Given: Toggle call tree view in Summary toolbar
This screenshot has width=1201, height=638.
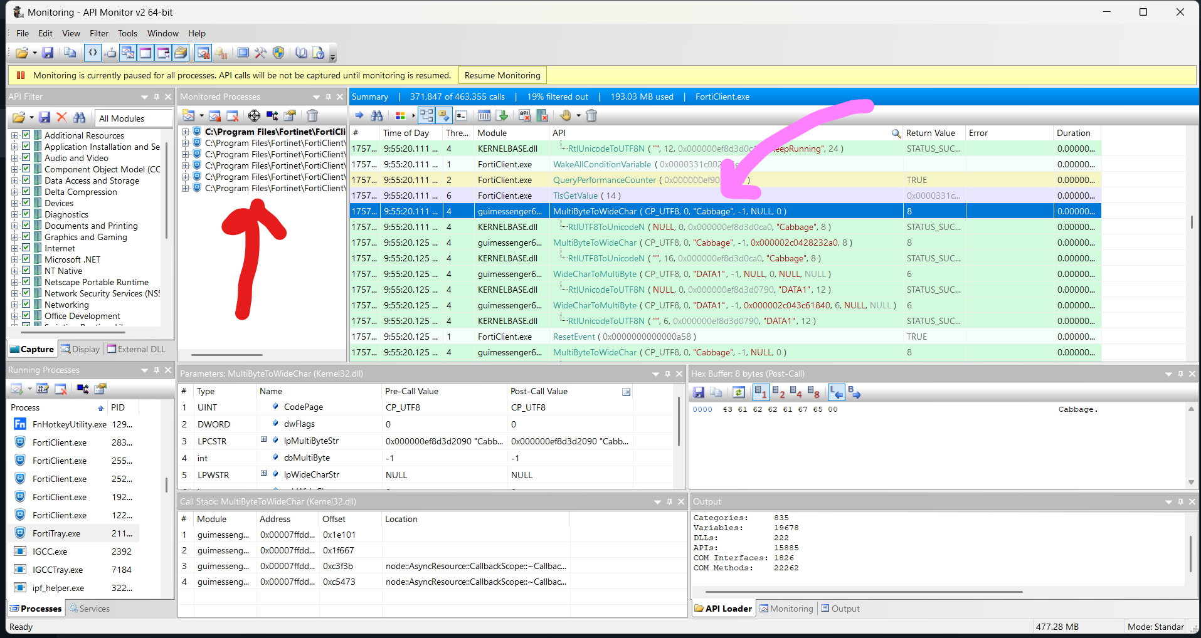Looking at the screenshot, I should (427, 115).
